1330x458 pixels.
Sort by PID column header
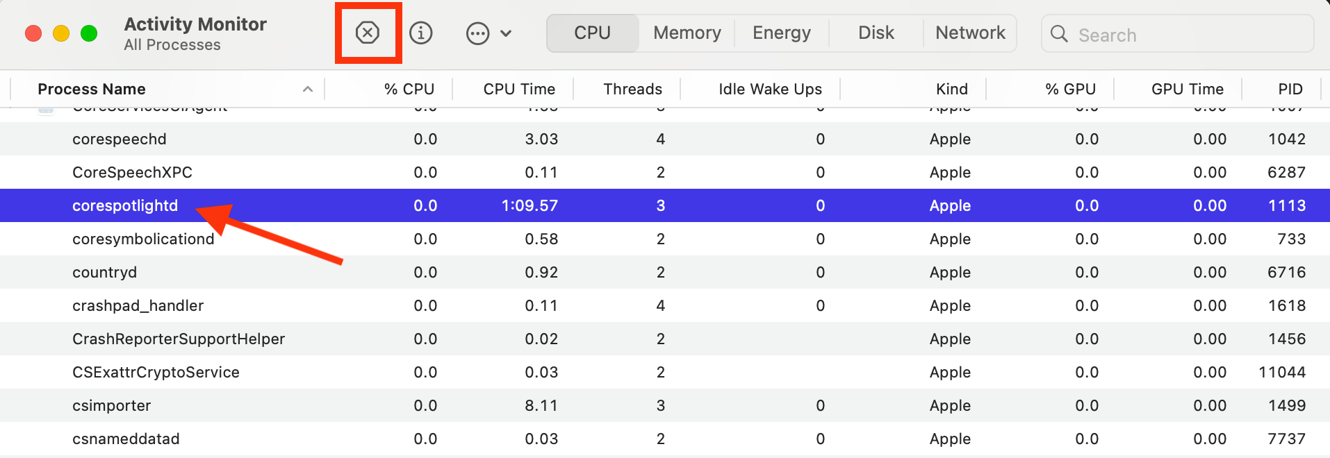1290,89
